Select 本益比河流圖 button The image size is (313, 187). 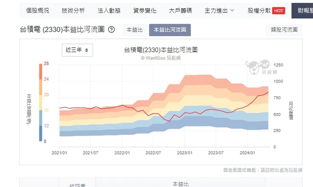[x=170, y=30]
